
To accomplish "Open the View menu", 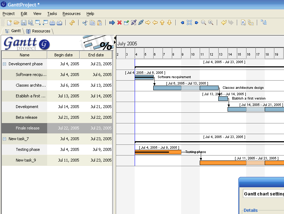I will 37,14.
